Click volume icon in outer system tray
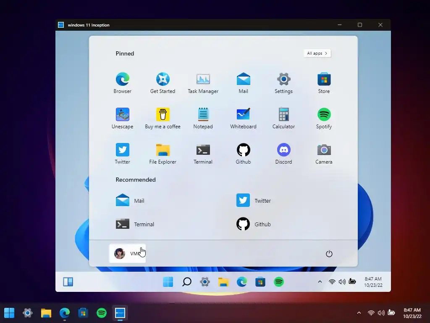 click(x=381, y=312)
